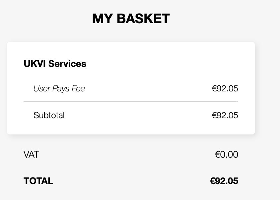Click the User Pays Fee line item
Screen dimensions: 280x200
pyautogui.click(x=59, y=89)
